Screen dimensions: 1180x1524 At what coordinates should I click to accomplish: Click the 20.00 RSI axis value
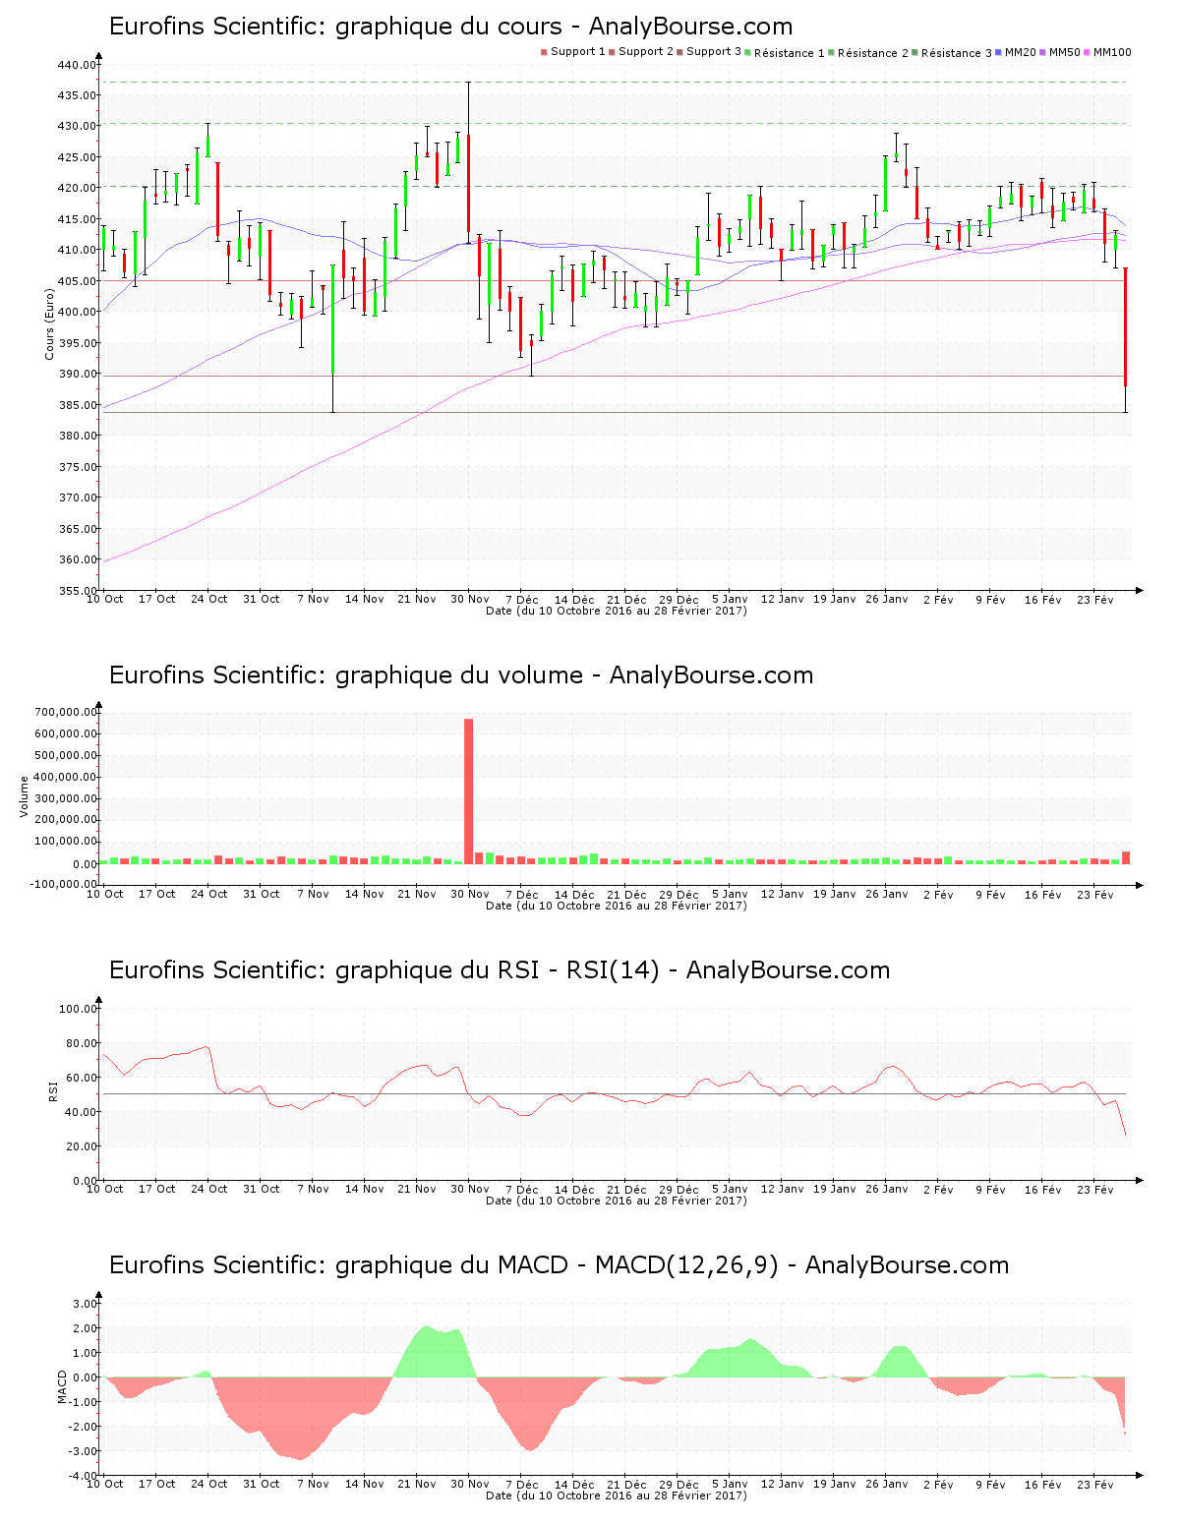pyautogui.click(x=80, y=1146)
